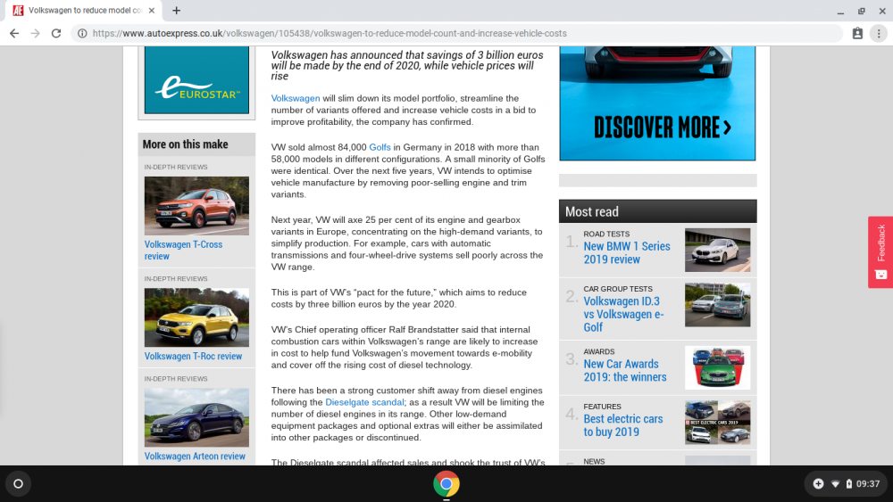This screenshot has width=893, height=502.
Task: Click the yellow T-Roc review thumbnail
Action: 196,317
